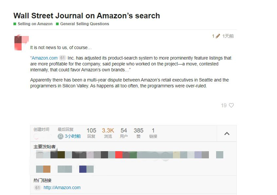Open the Wall Street Journal topic title
This screenshot has height=195, width=277.
point(86,15)
